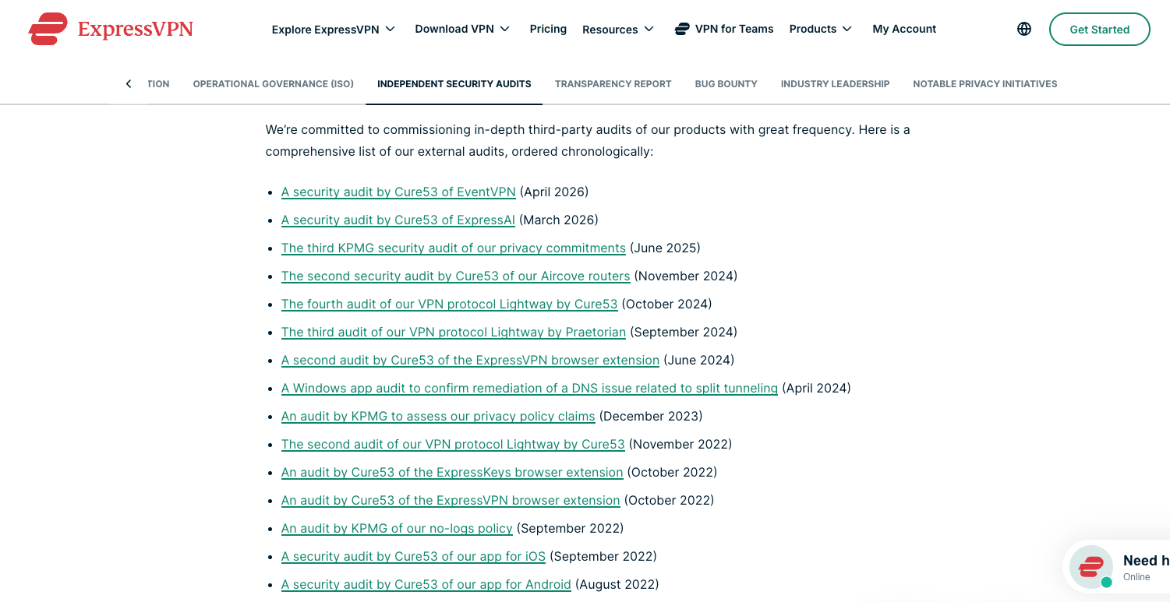1170x602 pixels.
Task: Open the chat widget avatar icon
Action: coord(1091,567)
